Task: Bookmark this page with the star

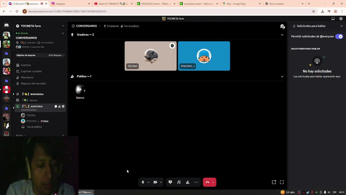Action: [x=314, y=11]
